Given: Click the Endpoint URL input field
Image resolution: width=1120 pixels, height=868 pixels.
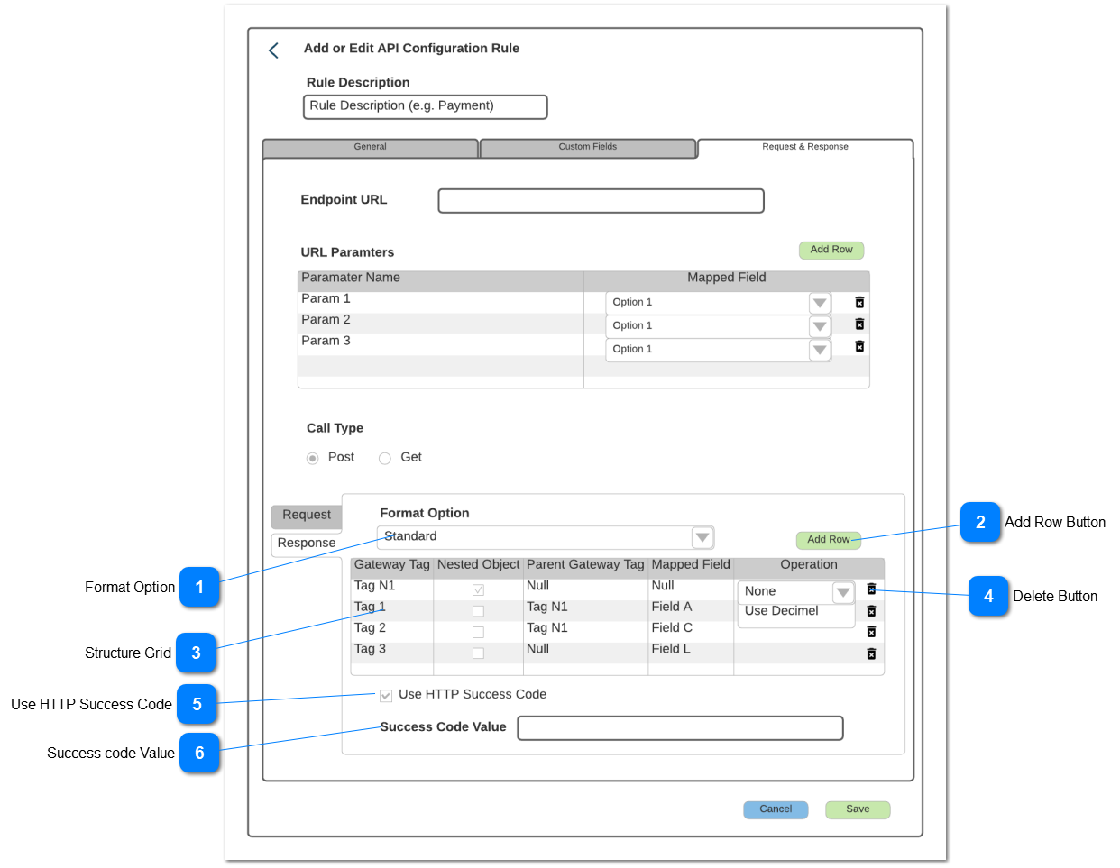Looking at the screenshot, I should click(600, 200).
